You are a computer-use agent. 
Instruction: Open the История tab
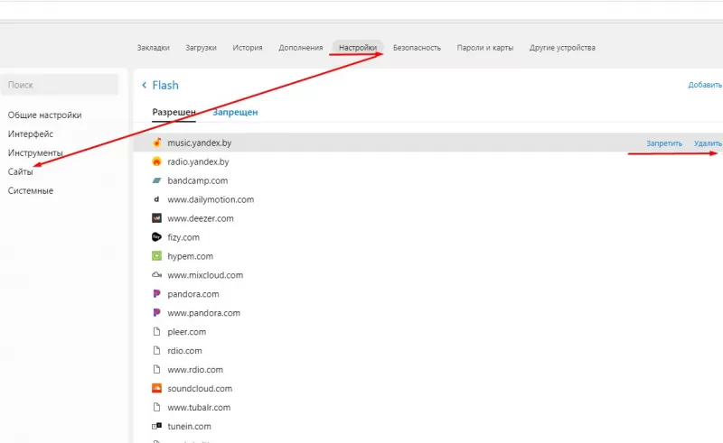click(248, 48)
